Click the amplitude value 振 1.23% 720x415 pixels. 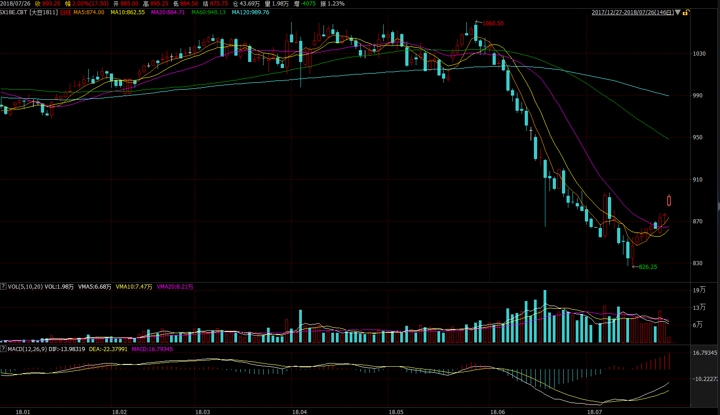pos(332,4)
